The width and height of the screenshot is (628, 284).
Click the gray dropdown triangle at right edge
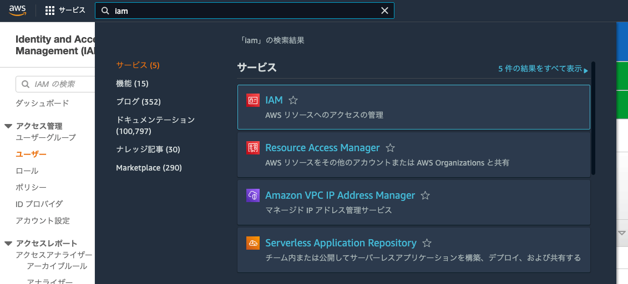point(622,233)
